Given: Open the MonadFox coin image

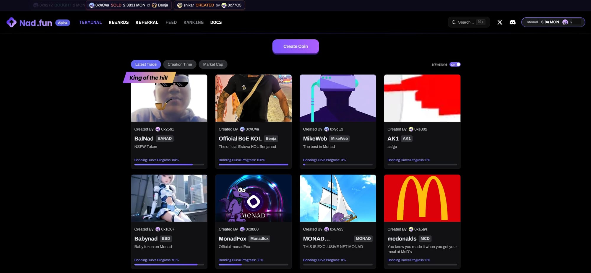Looking at the screenshot, I should coord(254,198).
